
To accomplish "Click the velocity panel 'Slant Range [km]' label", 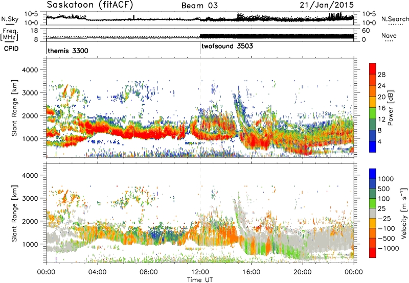I will (14, 214).
